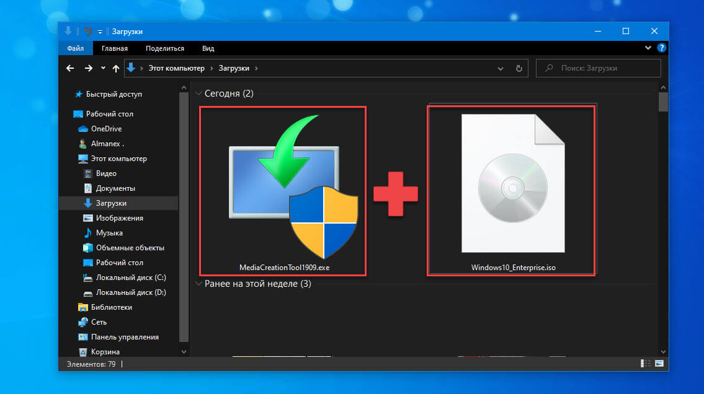Image resolution: width=704 pixels, height=394 pixels.
Task: Click Загрузки in the address bar
Action: tap(234, 68)
